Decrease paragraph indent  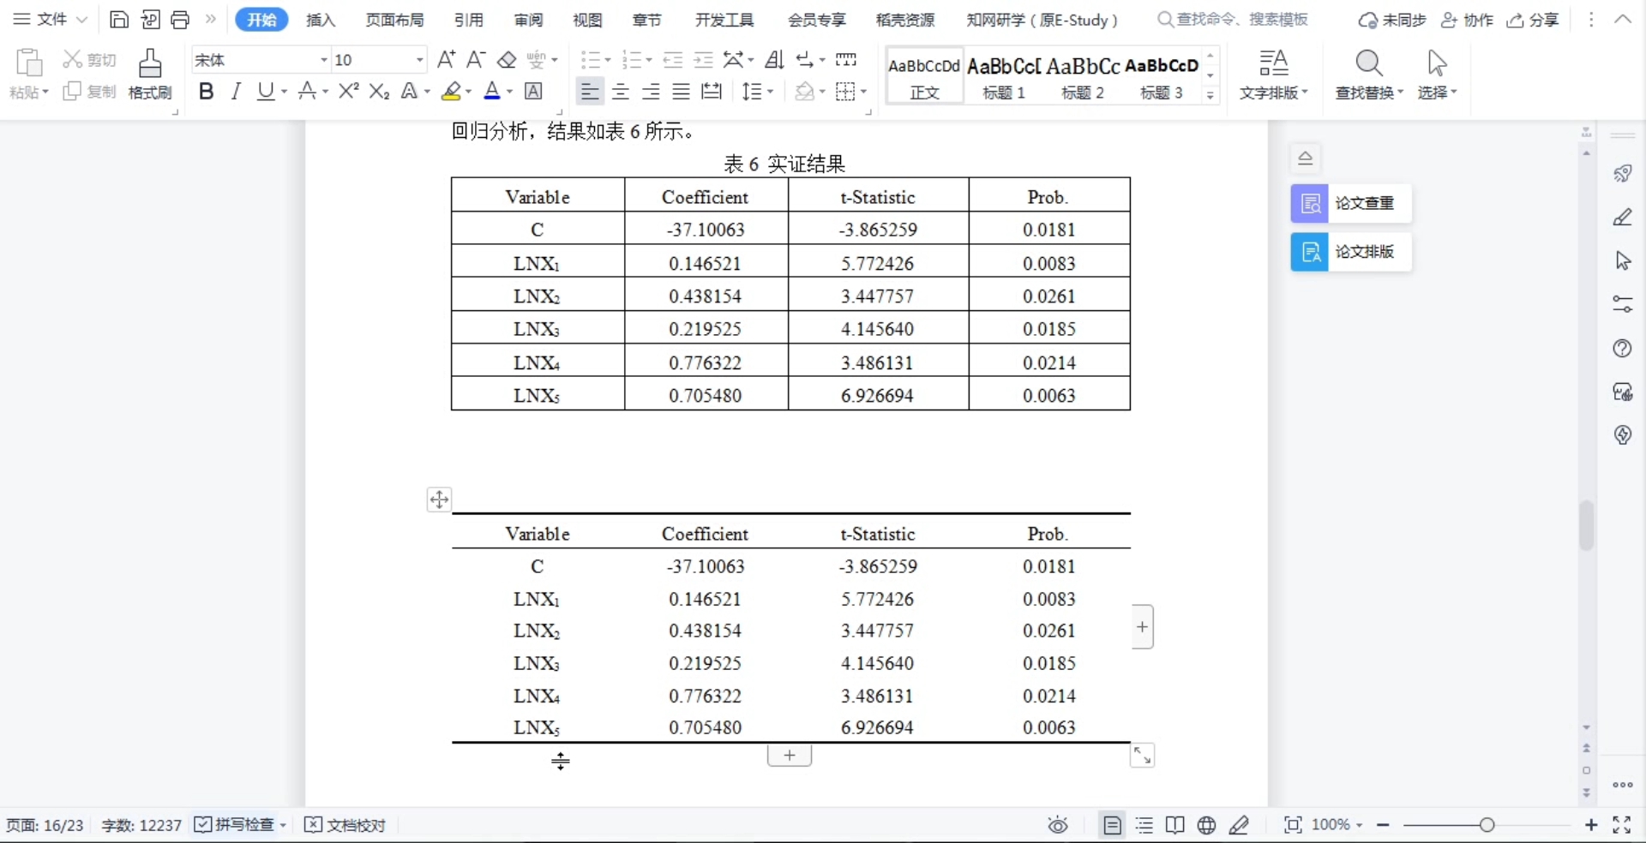pos(673,60)
